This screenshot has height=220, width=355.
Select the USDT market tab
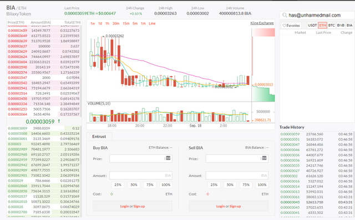[x=312, y=26]
